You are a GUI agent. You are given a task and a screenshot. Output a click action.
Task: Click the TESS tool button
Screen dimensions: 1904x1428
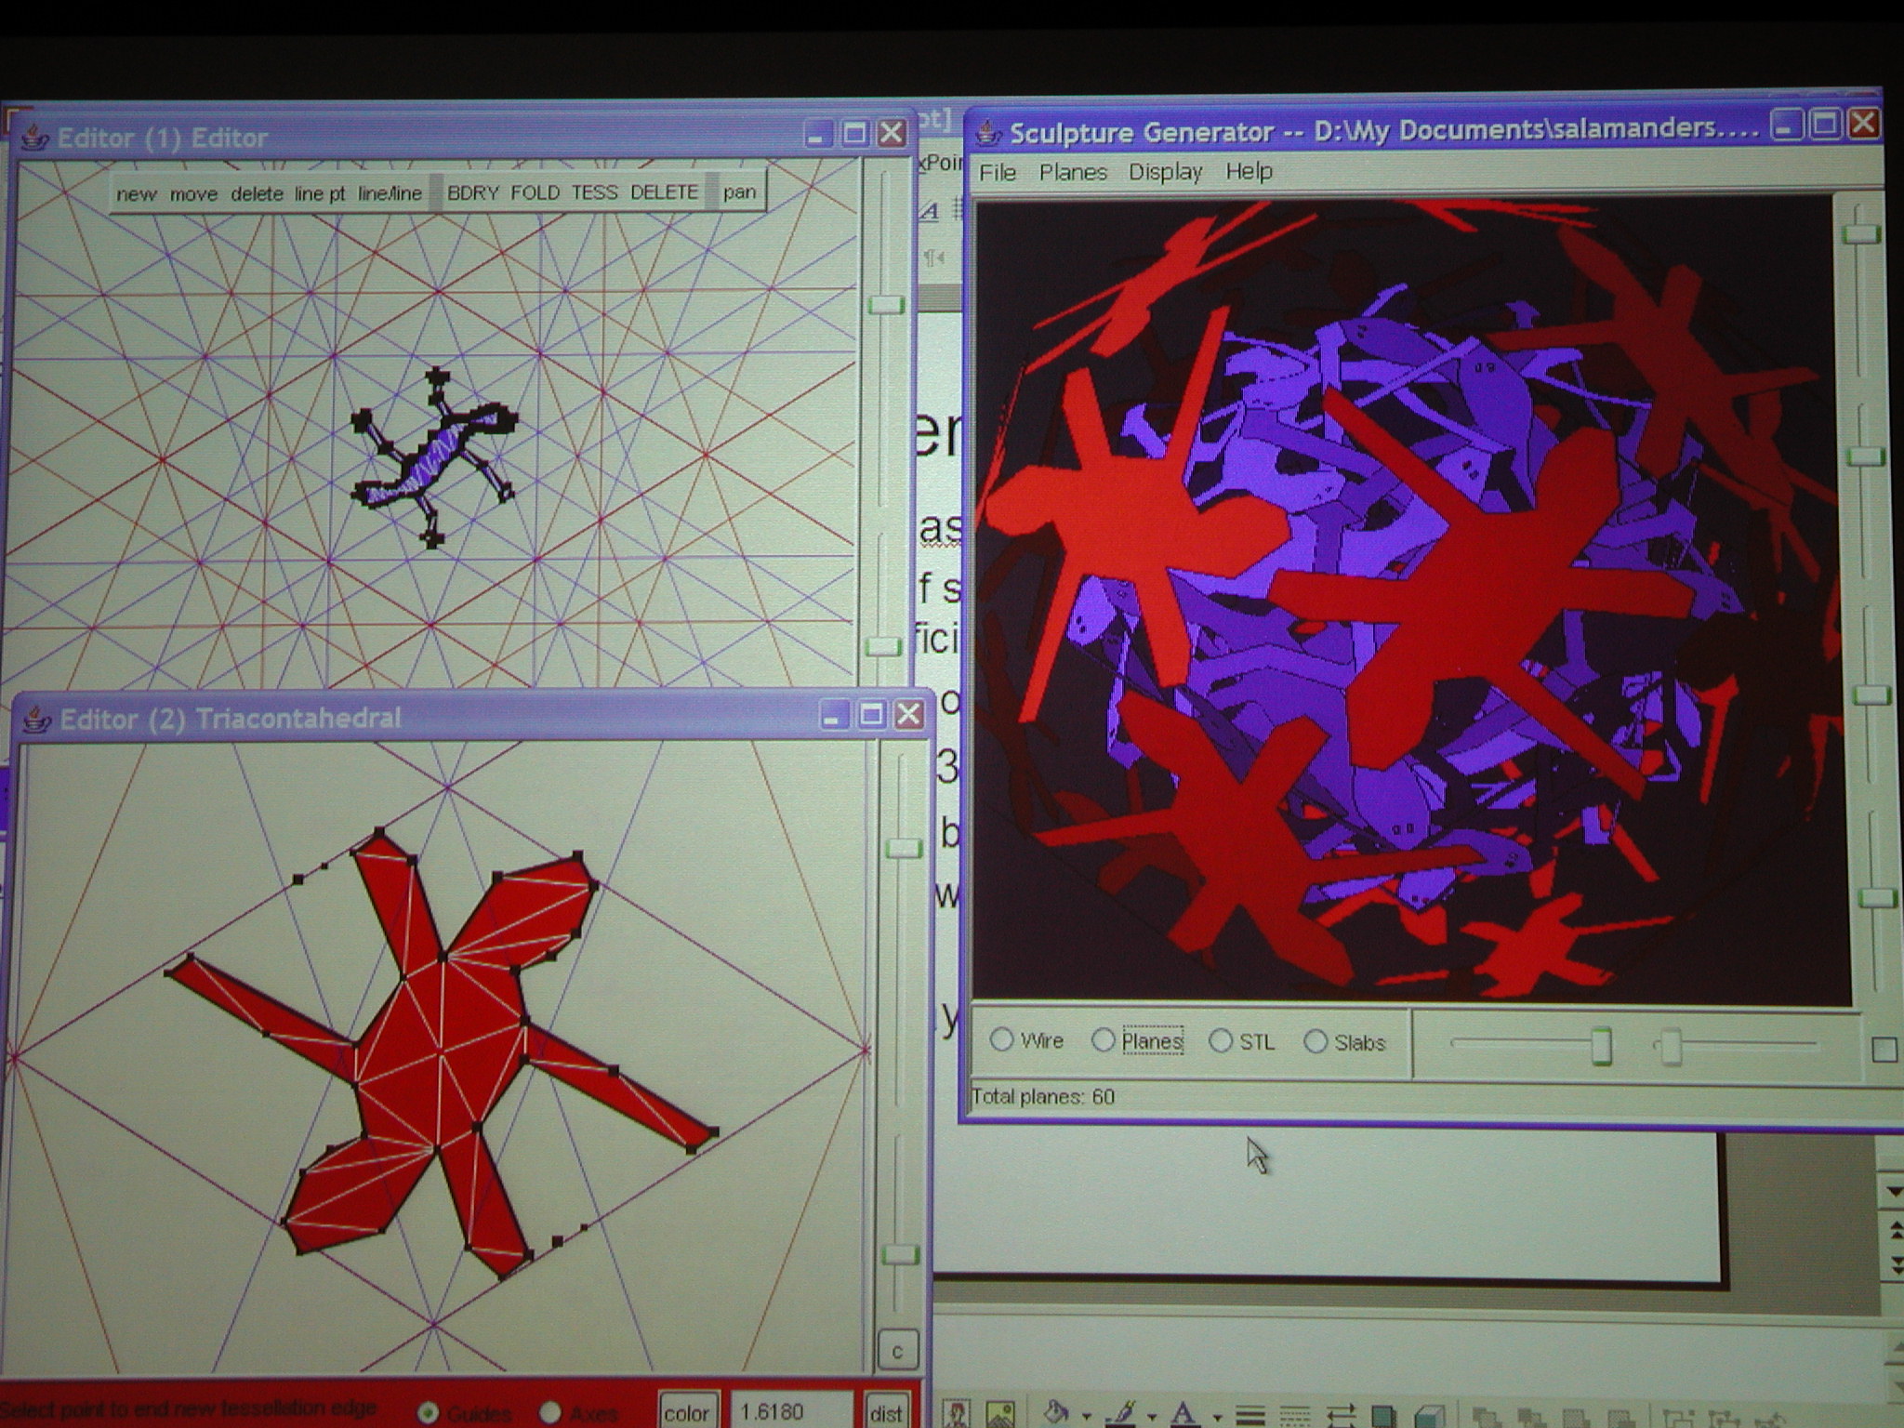[x=594, y=192]
